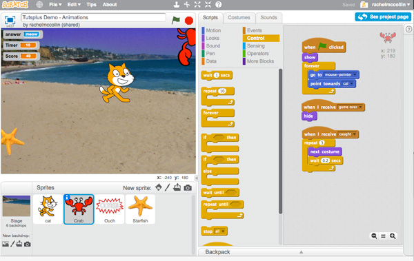Paint a new sprite with brush icon
Image resolution: width=414 pixels, height=261 pixels.
(x=168, y=188)
